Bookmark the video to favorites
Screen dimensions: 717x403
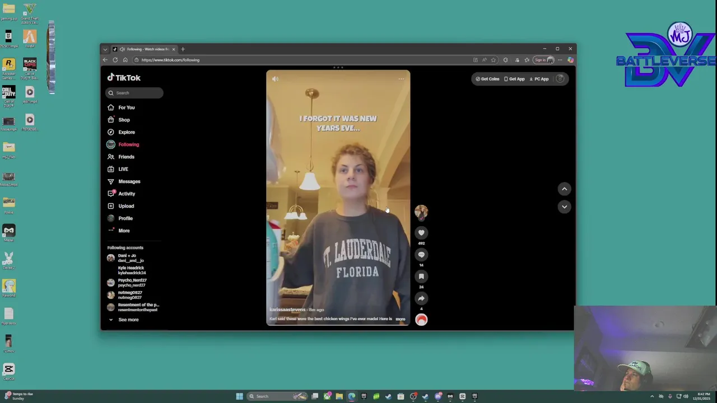(421, 277)
